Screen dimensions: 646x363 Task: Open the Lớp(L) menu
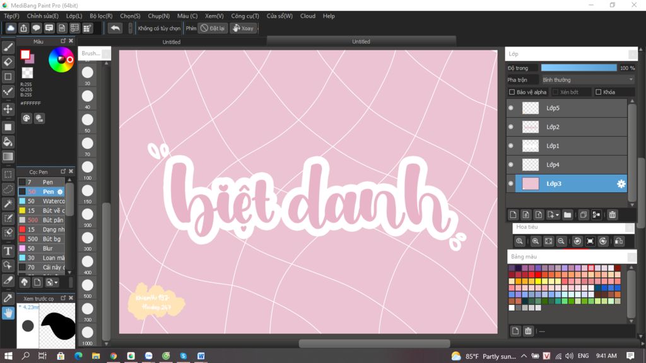(74, 16)
